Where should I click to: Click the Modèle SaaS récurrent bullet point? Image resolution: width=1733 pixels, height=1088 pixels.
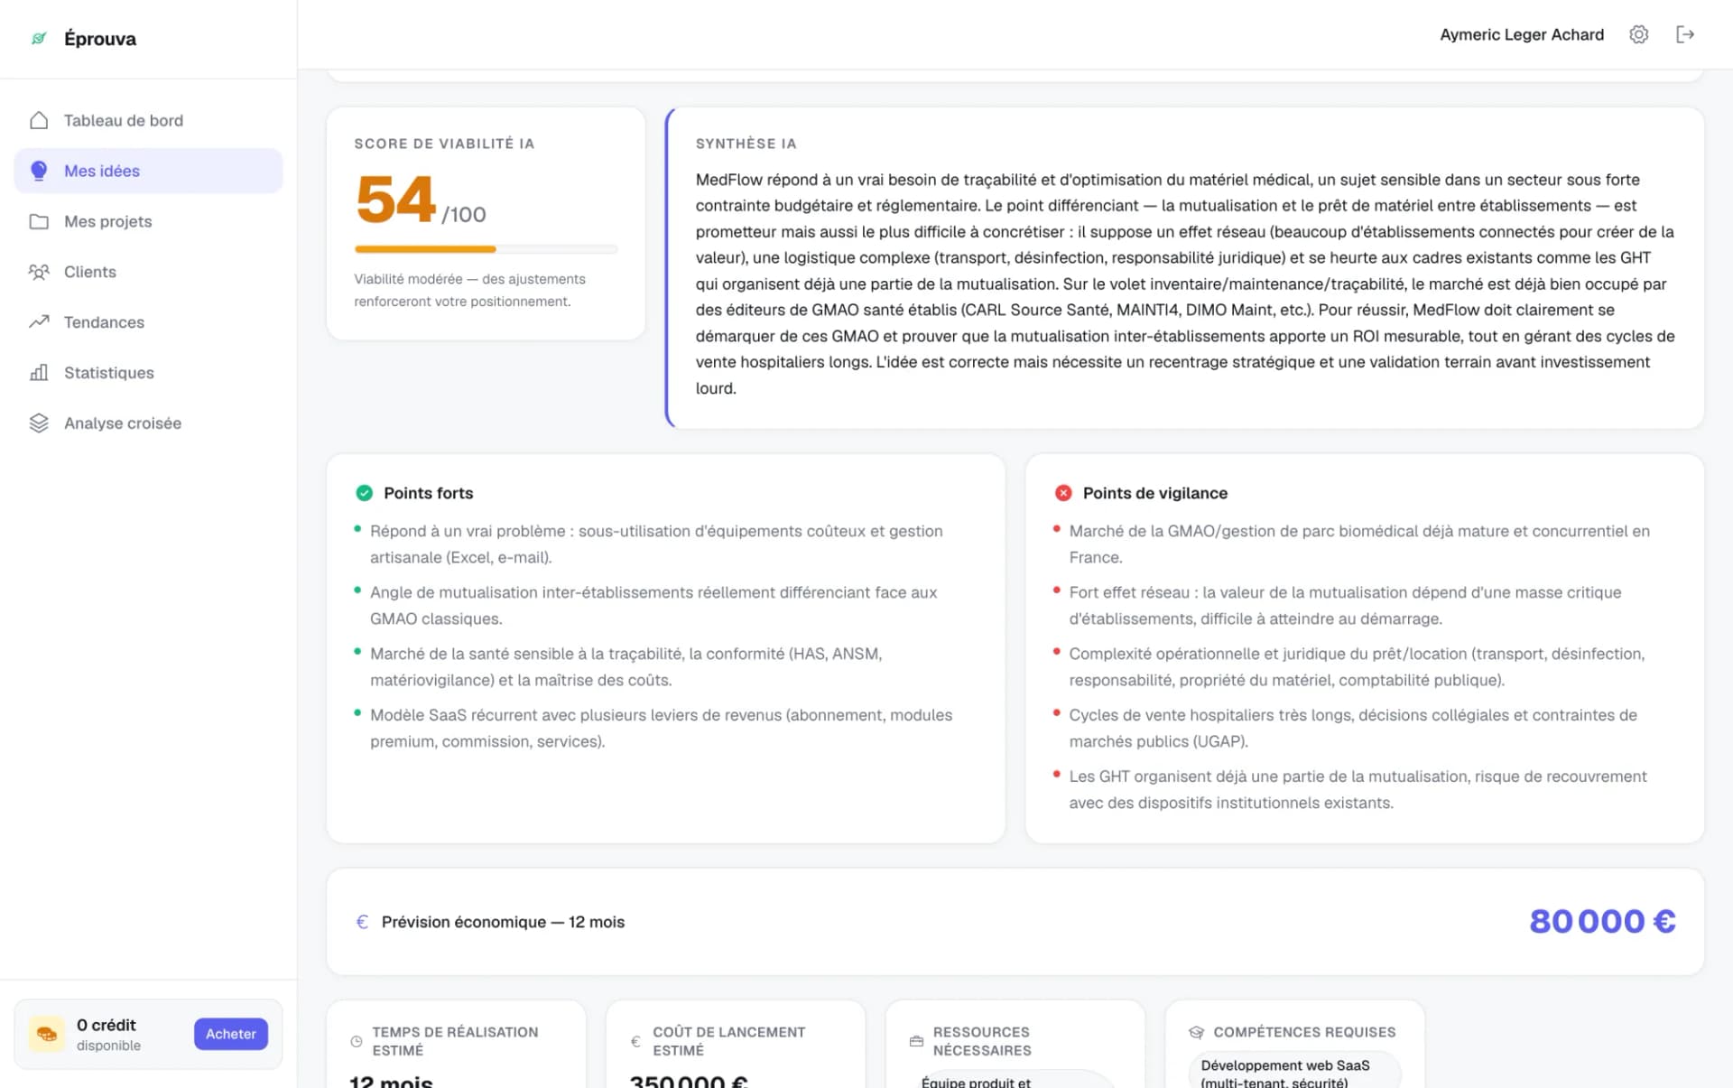(x=661, y=728)
